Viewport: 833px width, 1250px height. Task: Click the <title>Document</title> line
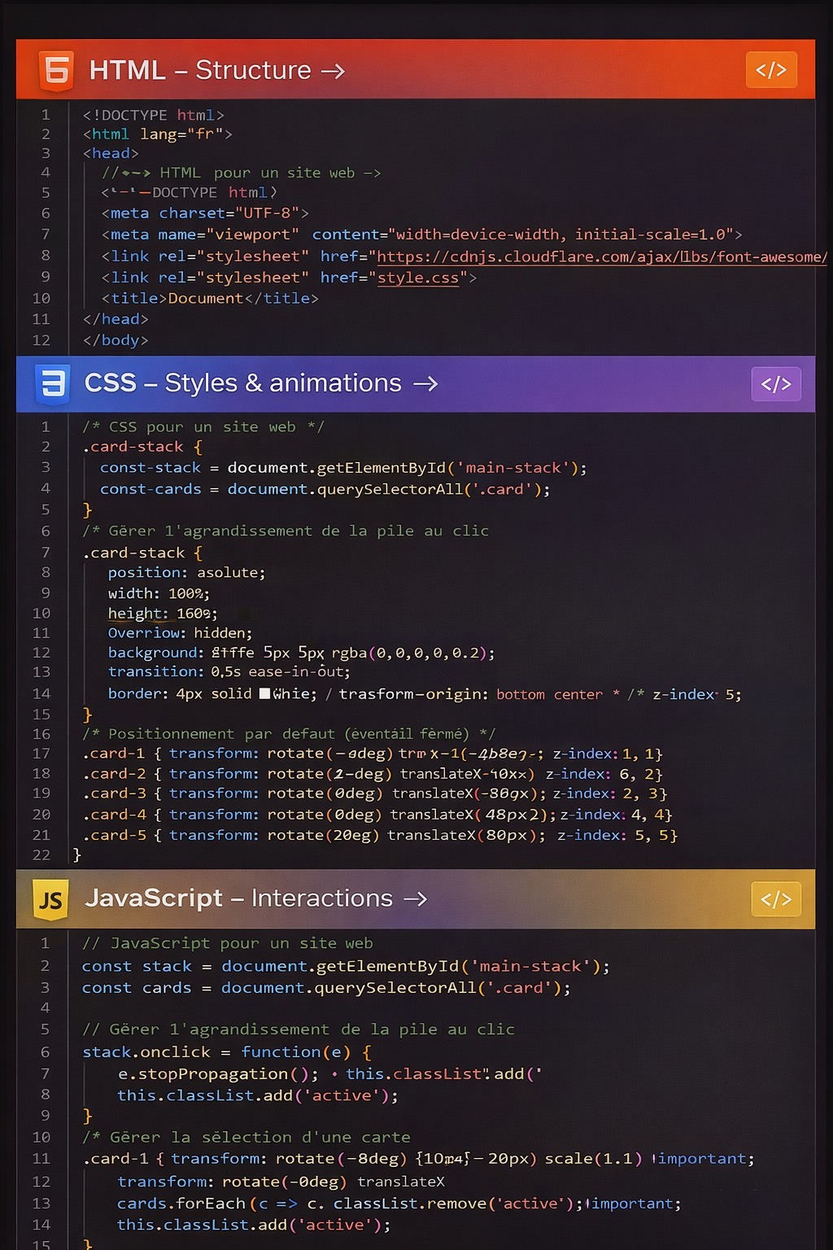(210, 299)
